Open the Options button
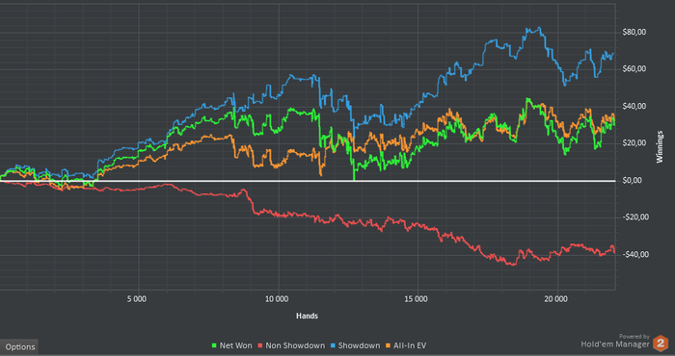The image size is (675, 356). coord(20,346)
